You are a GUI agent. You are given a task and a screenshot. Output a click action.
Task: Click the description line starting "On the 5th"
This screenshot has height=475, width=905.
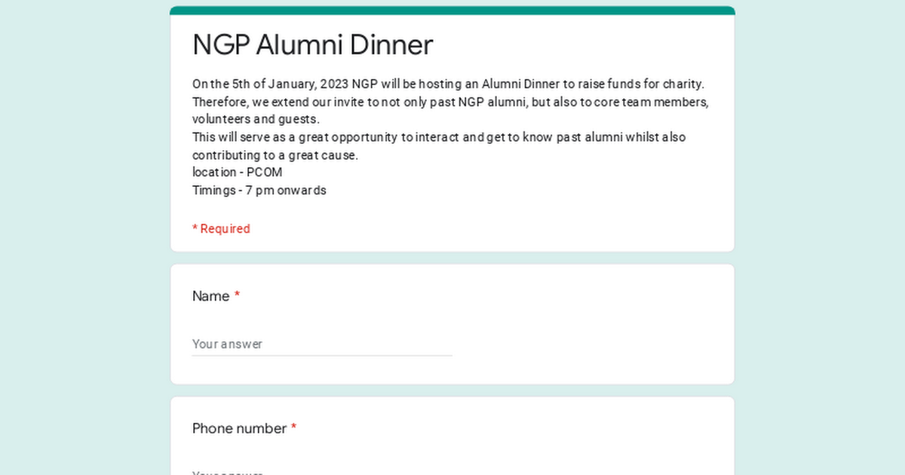pyautogui.click(x=448, y=84)
